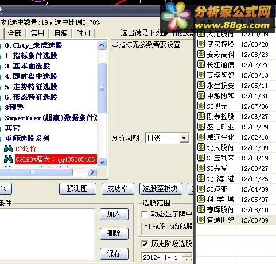The width and height of the screenshot is (276, 264).
Task: Click the stock icon beside 高淳陶瓷
Action: click(x=201, y=75)
